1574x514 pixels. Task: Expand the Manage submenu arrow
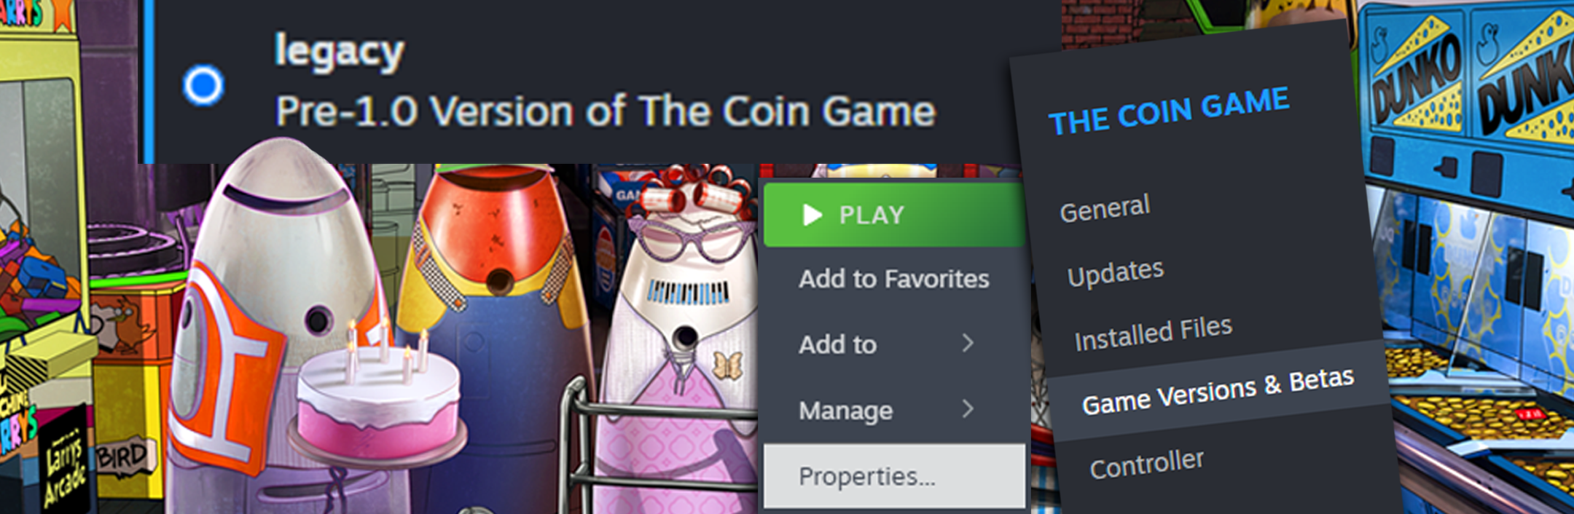pos(968,408)
